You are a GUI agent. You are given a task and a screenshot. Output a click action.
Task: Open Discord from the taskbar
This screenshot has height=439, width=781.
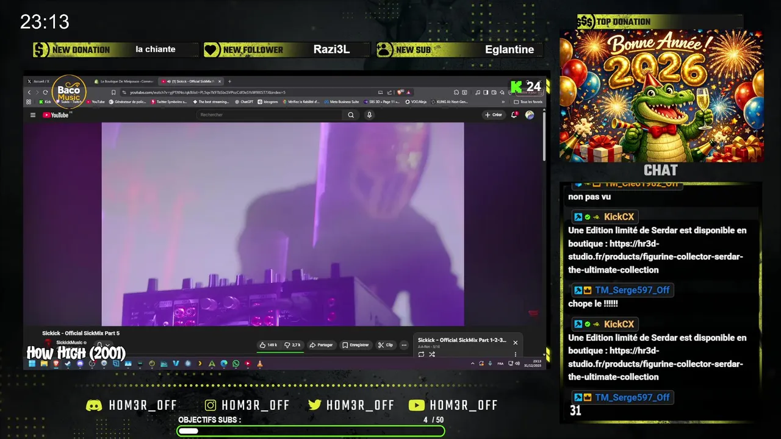pyautogui.click(x=79, y=363)
